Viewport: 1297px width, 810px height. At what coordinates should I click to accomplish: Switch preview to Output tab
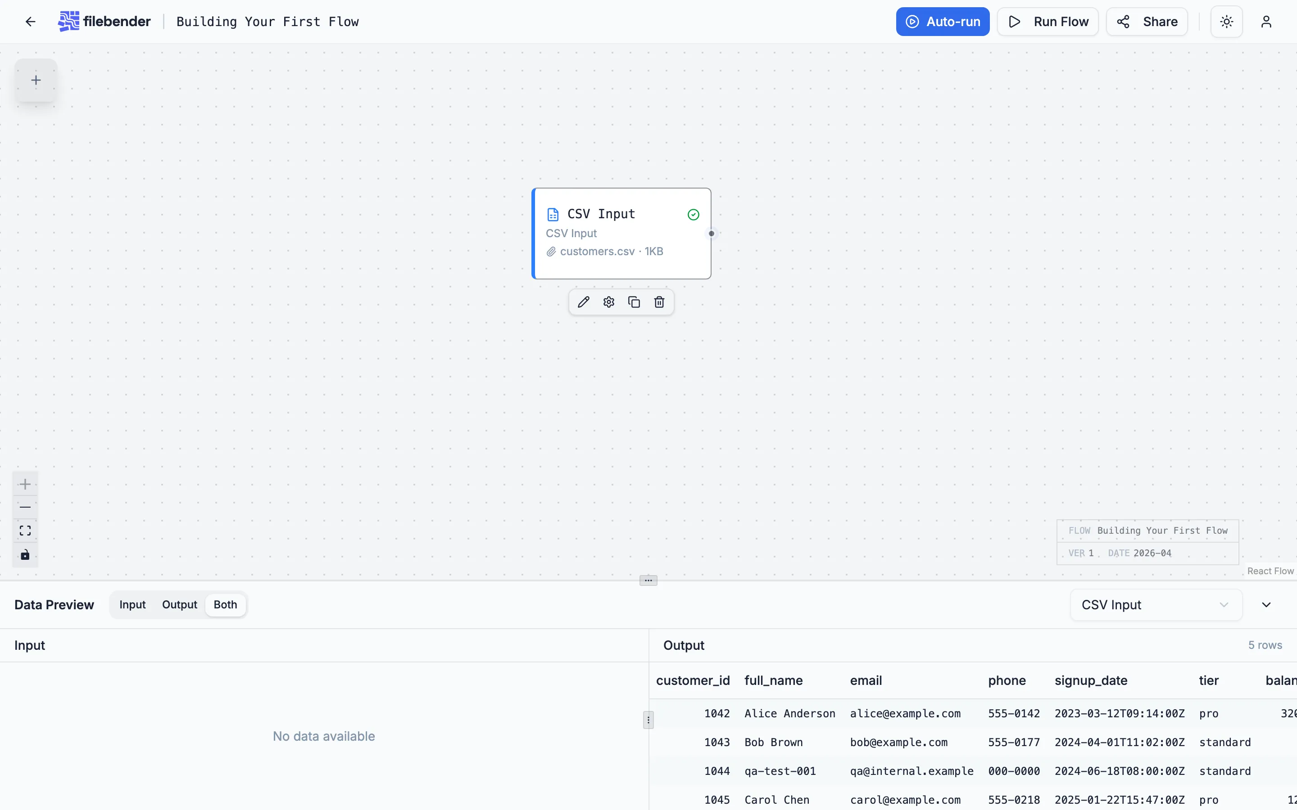pyautogui.click(x=180, y=605)
